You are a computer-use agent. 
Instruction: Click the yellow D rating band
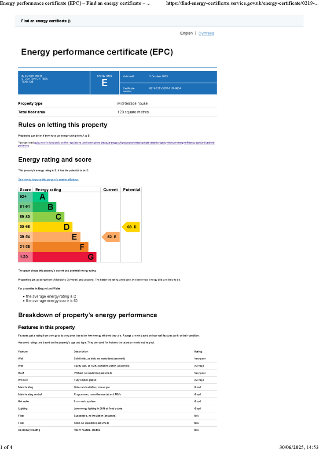(x=52, y=227)
